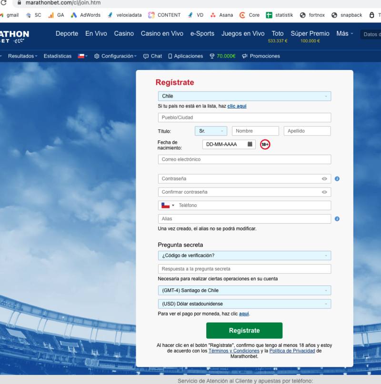The image size is (381, 384).
Task: Open the GA analytics bookmark
Action: (x=56, y=15)
